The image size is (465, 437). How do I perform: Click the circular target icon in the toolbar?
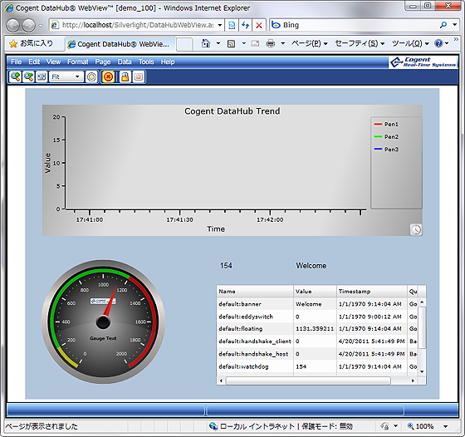pyautogui.click(x=91, y=76)
